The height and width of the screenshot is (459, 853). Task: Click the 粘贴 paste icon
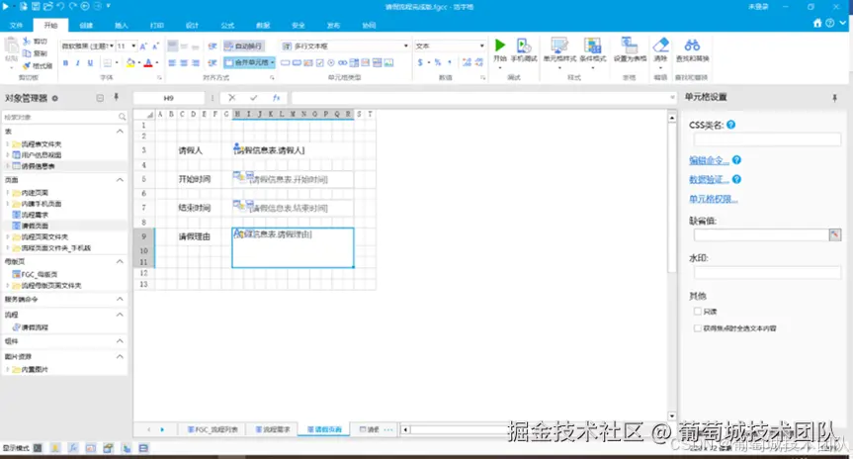[11, 47]
